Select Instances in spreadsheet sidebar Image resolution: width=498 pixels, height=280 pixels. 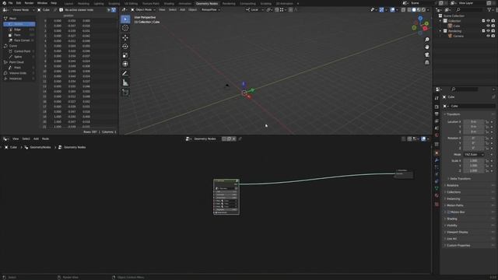click(x=16, y=79)
